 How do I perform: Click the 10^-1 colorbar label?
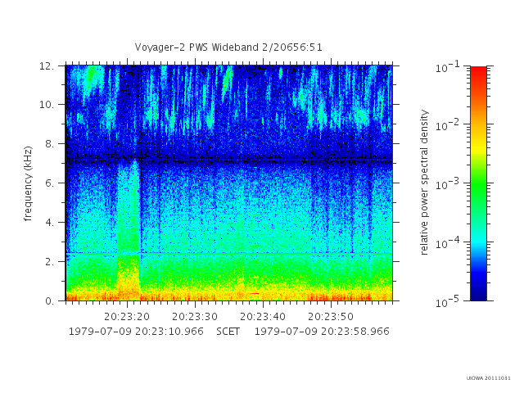(x=448, y=67)
